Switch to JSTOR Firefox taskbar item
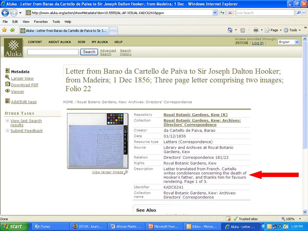The height and width of the screenshot is (231, 308). tap(89, 227)
